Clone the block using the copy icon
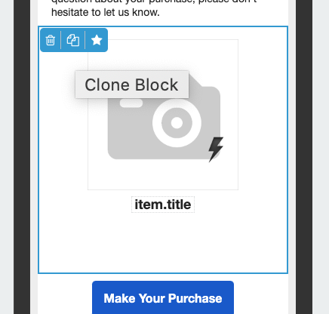Viewport: 329px width, 314px height. (73, 40)
